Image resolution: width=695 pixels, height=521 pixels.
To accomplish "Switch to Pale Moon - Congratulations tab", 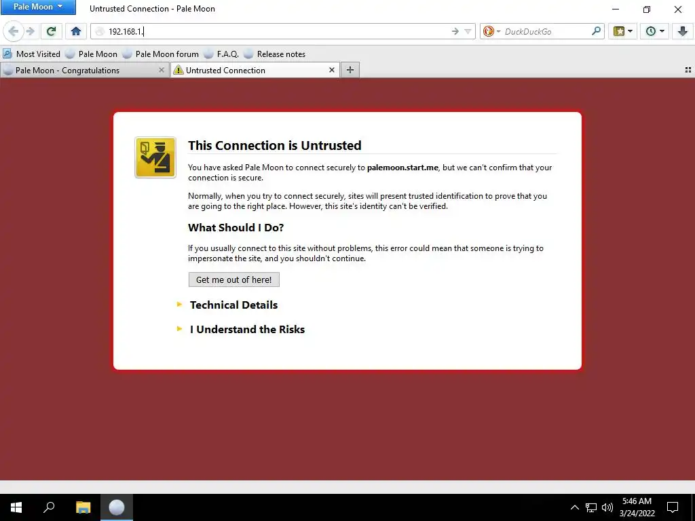I will (85, 70).
